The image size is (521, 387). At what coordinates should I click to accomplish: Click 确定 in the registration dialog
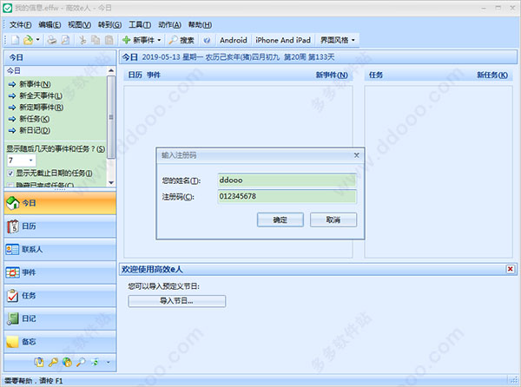(280, 220)
